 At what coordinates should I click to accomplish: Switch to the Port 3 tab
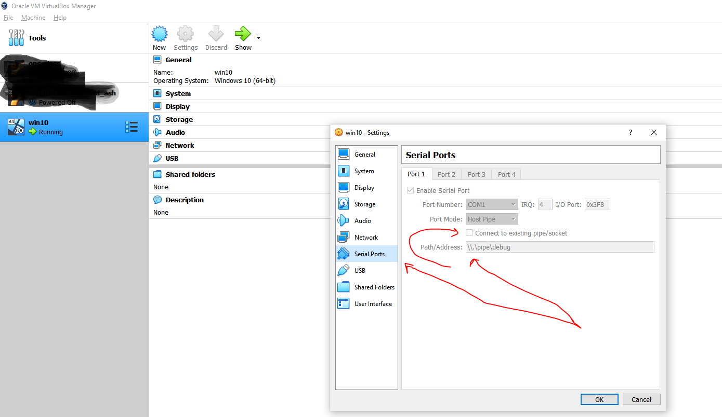tap(477, 174)
